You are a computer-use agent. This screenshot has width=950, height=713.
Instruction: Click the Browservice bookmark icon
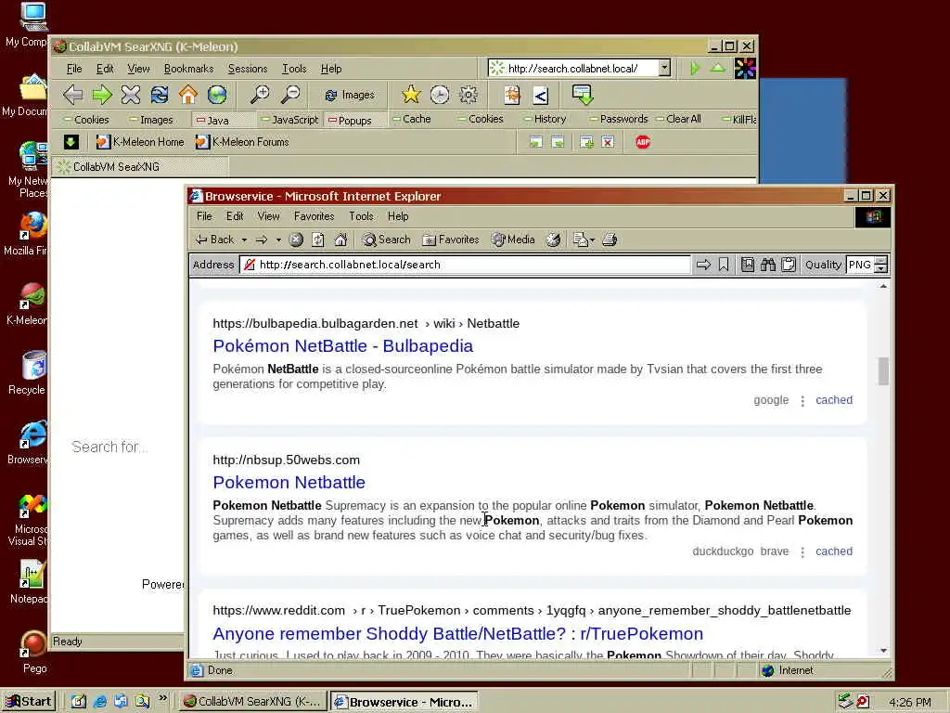(x=724, y=265)
